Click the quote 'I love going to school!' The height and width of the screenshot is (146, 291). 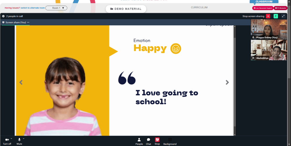(167, 97)
